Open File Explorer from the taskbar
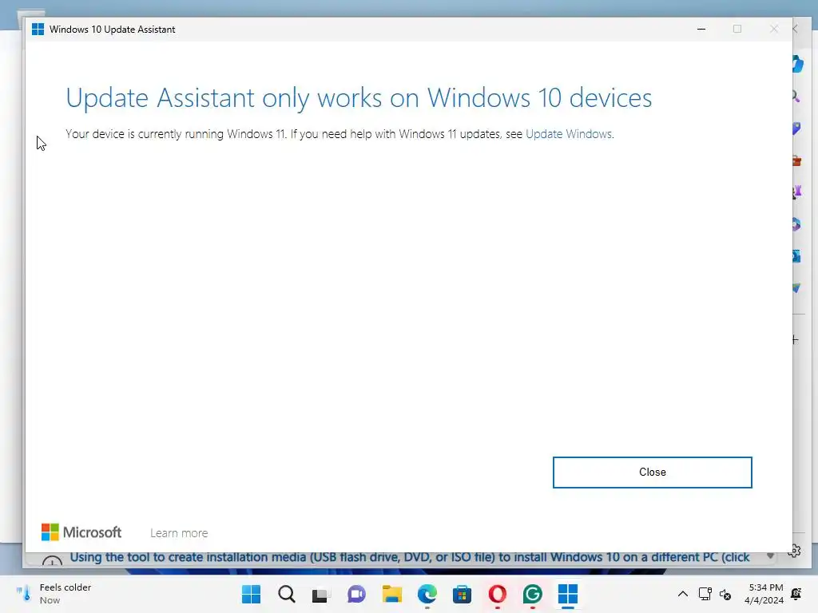 [391, 594]
